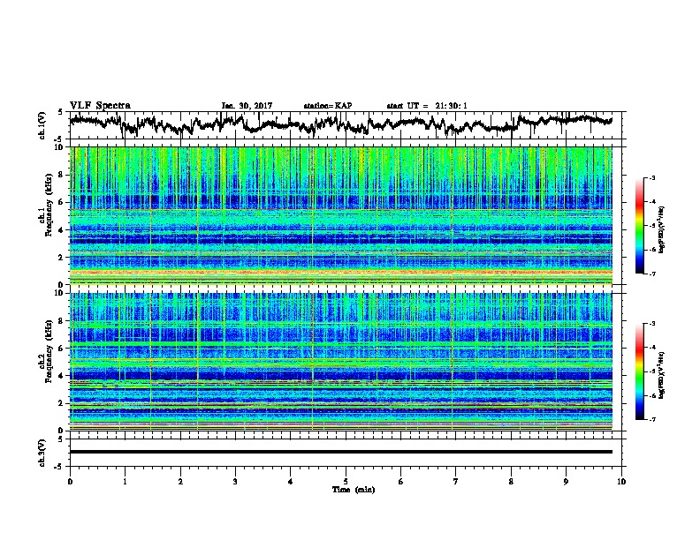700x540 pixels.
Task: Click the ch.3 flat black waveform line
Action: click(x=341, y=452)
